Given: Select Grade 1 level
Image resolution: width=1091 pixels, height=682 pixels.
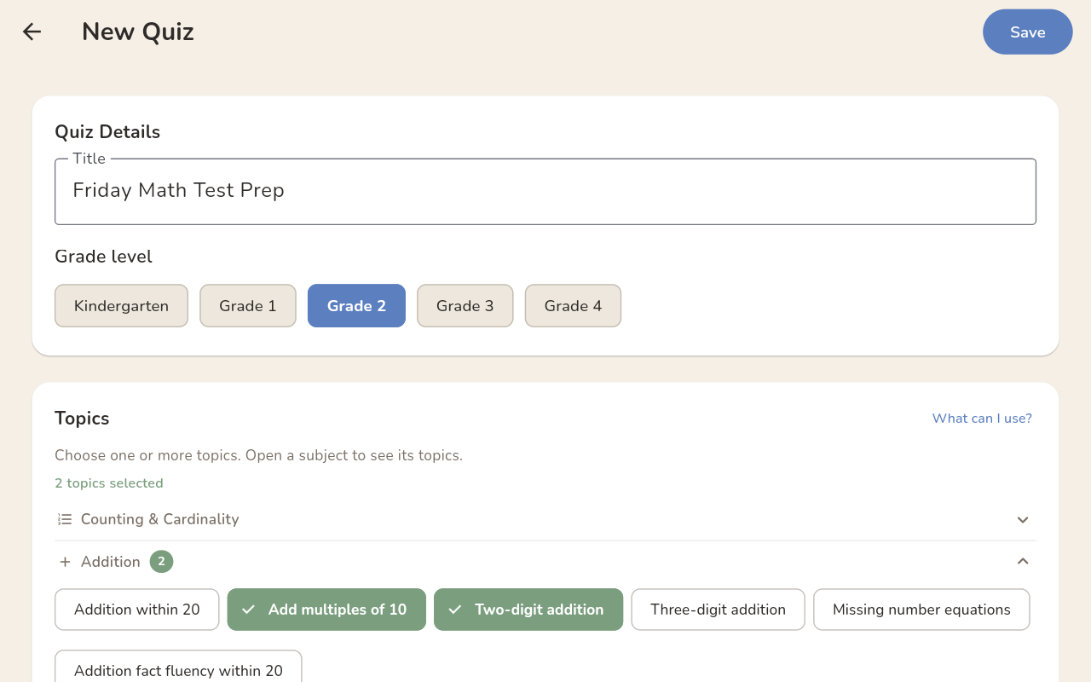Looking at the screenshot, I should [248, 306].
